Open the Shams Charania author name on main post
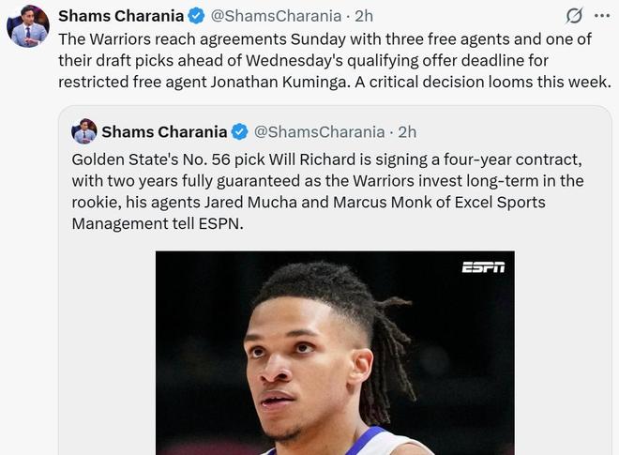Image resolution: width=619 pixels, height=455 pixels. 121,16
